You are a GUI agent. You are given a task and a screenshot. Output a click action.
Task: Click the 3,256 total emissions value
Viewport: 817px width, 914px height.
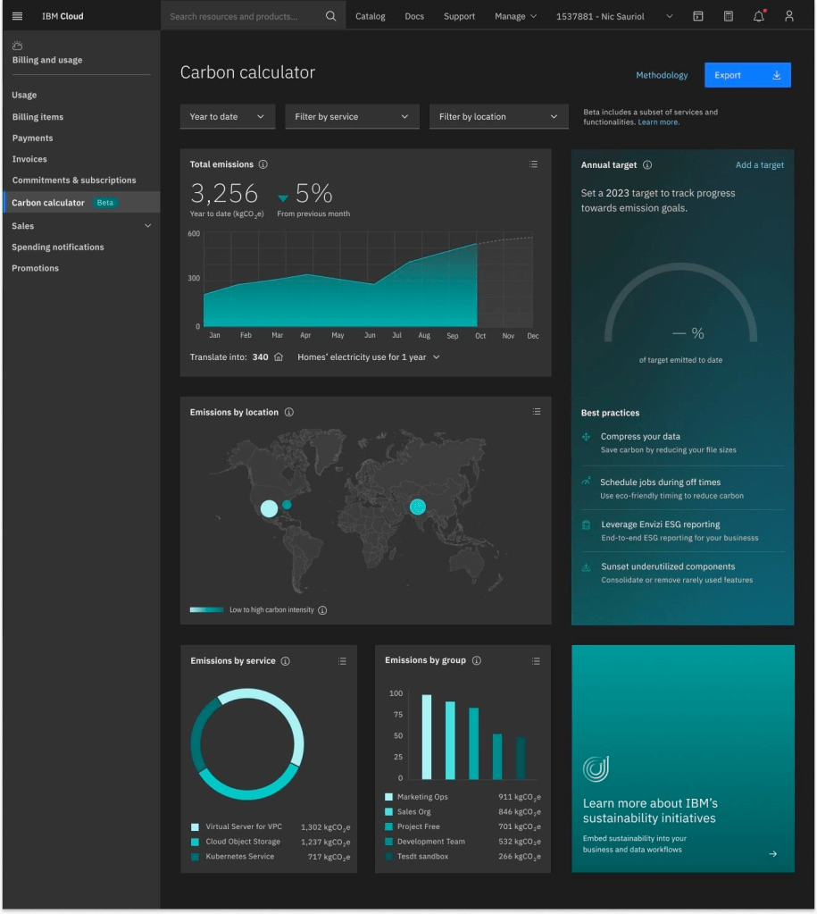pos(224,193)
